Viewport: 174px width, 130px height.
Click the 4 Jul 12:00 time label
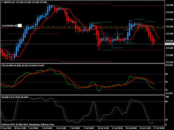tap(61, 128)
